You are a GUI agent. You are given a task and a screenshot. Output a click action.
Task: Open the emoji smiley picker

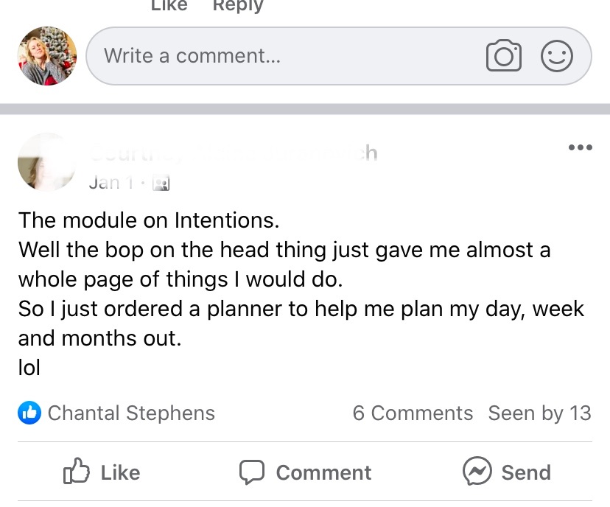coord(556,57)
